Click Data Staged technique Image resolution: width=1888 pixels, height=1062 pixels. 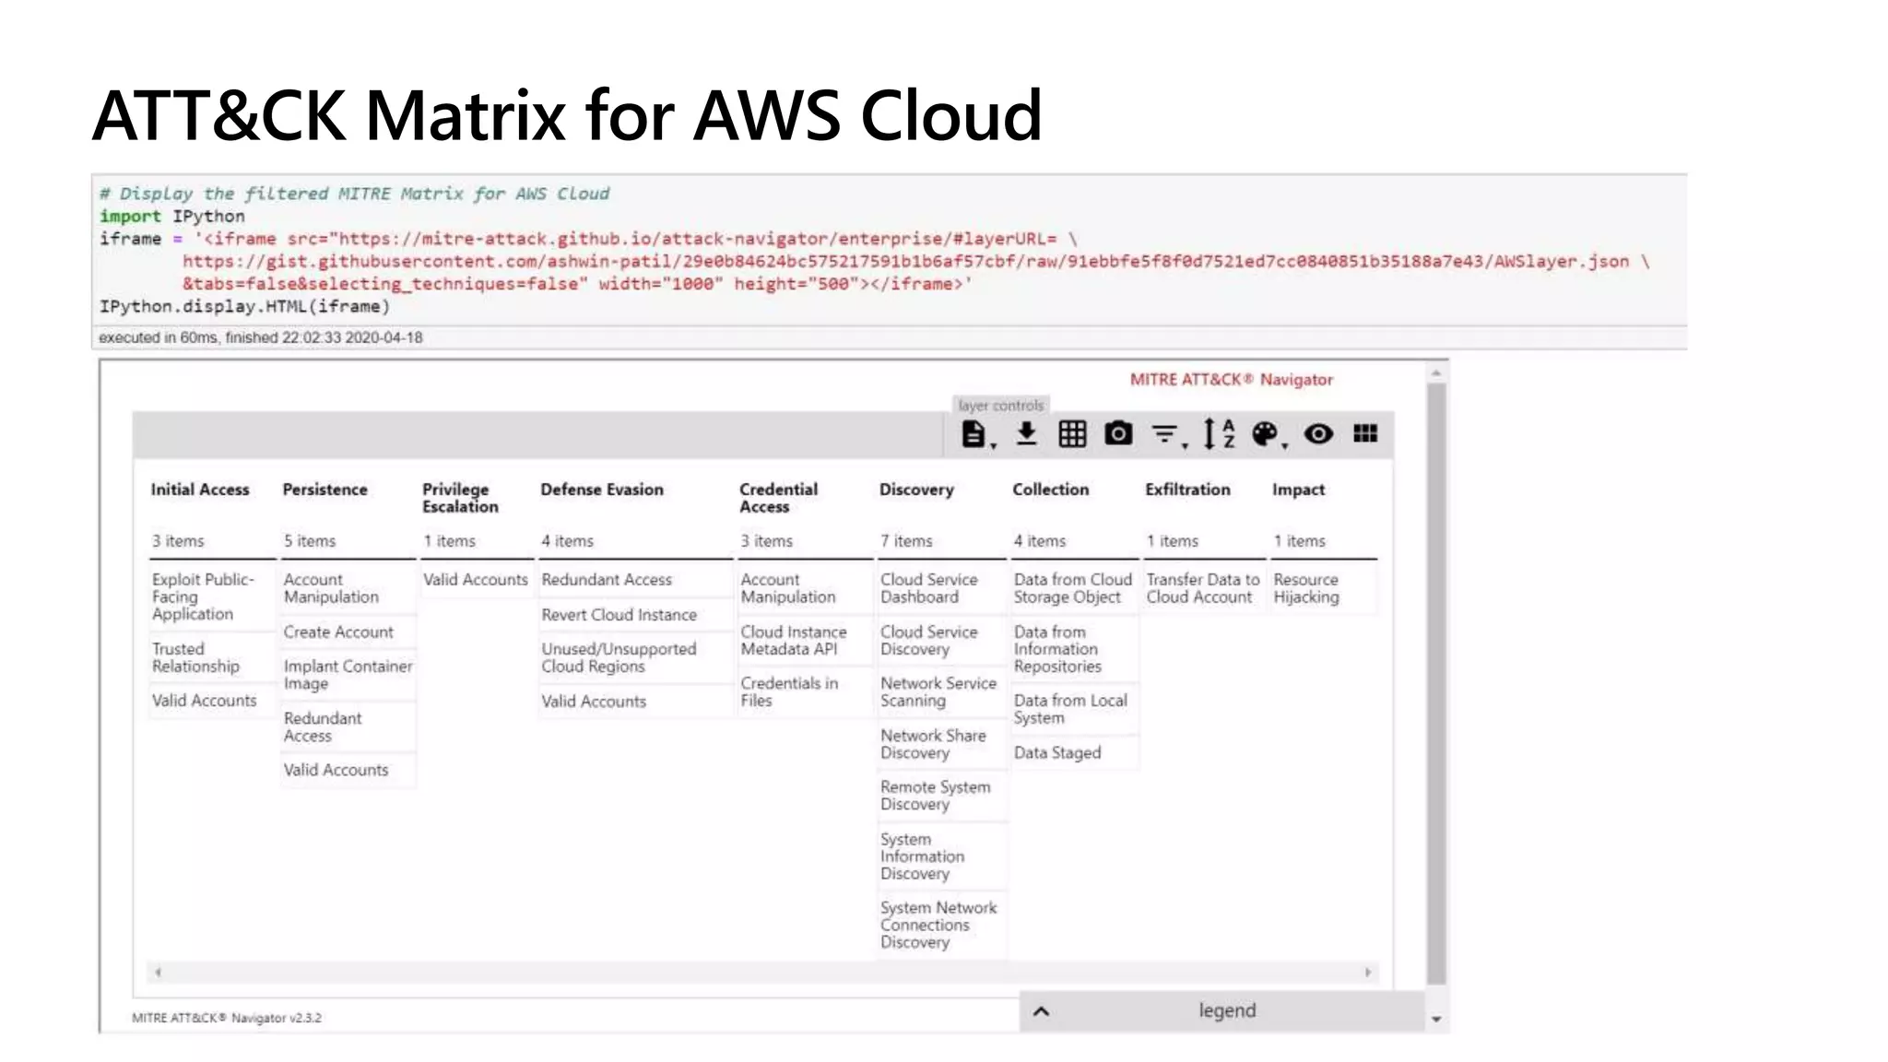click(1074, 753)
